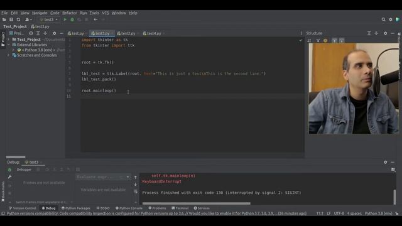402x226 pixels.
Task: Toggle soft-wrap icon beside debug console
Action: [136, 191]
